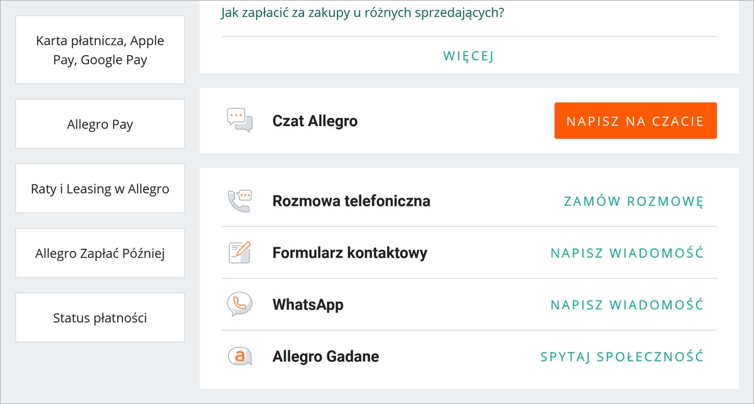The width and height of the screenshot is (754, 404).
Task: Select the Allegro Pay sidebar topic
Action: [x=100, y=124]
